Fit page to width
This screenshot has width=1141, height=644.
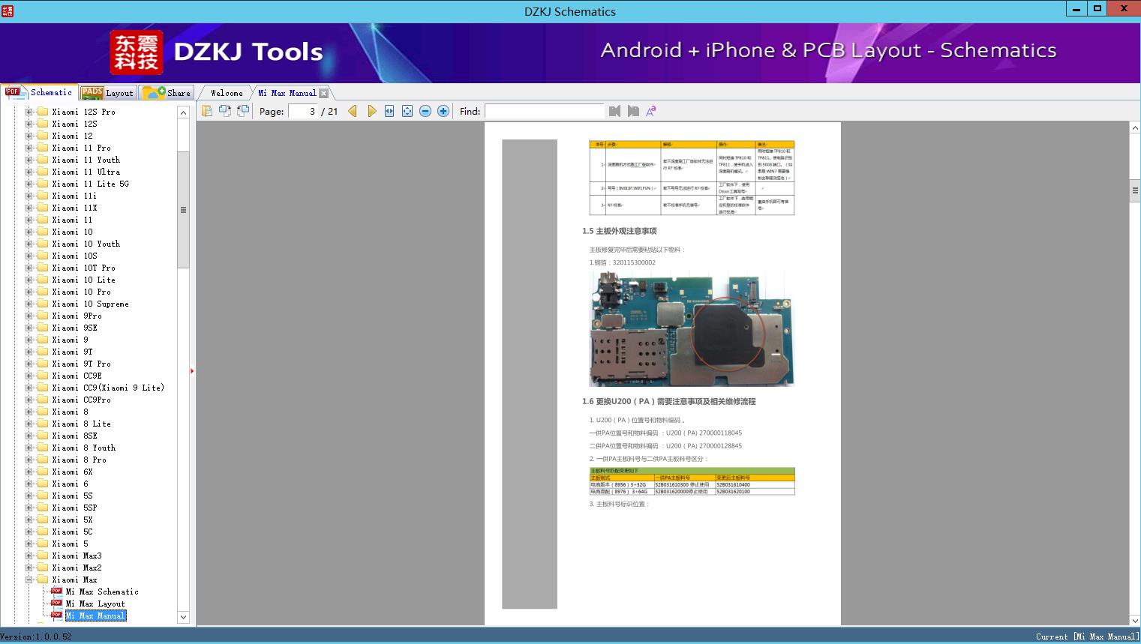[389, 111]
